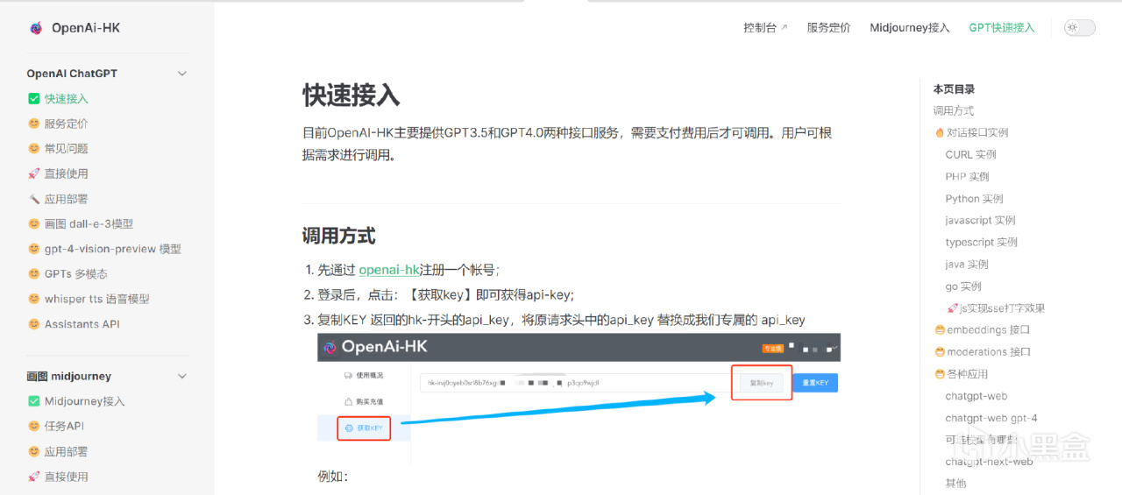Click the emoji icon beside Assistants API

34,324
